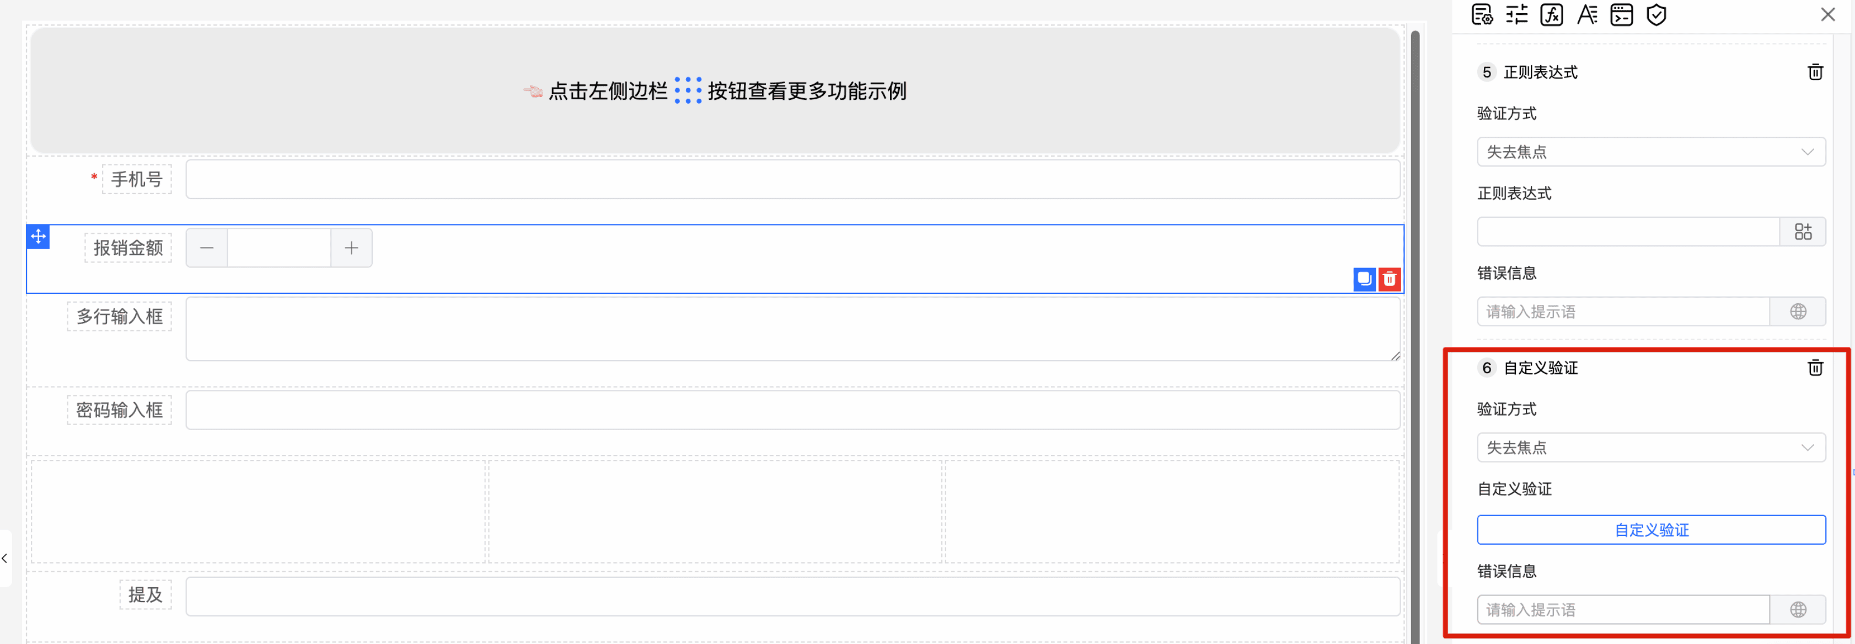Click the canvas vertical scrollbar
Image resolution: width=1855 pixels, height=644 pixels.
coord(1414,331)
